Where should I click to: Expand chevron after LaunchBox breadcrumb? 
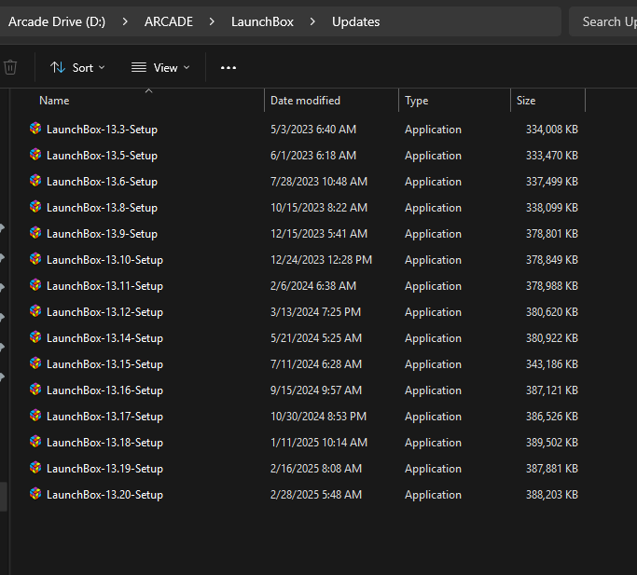(x=312, y=21)
